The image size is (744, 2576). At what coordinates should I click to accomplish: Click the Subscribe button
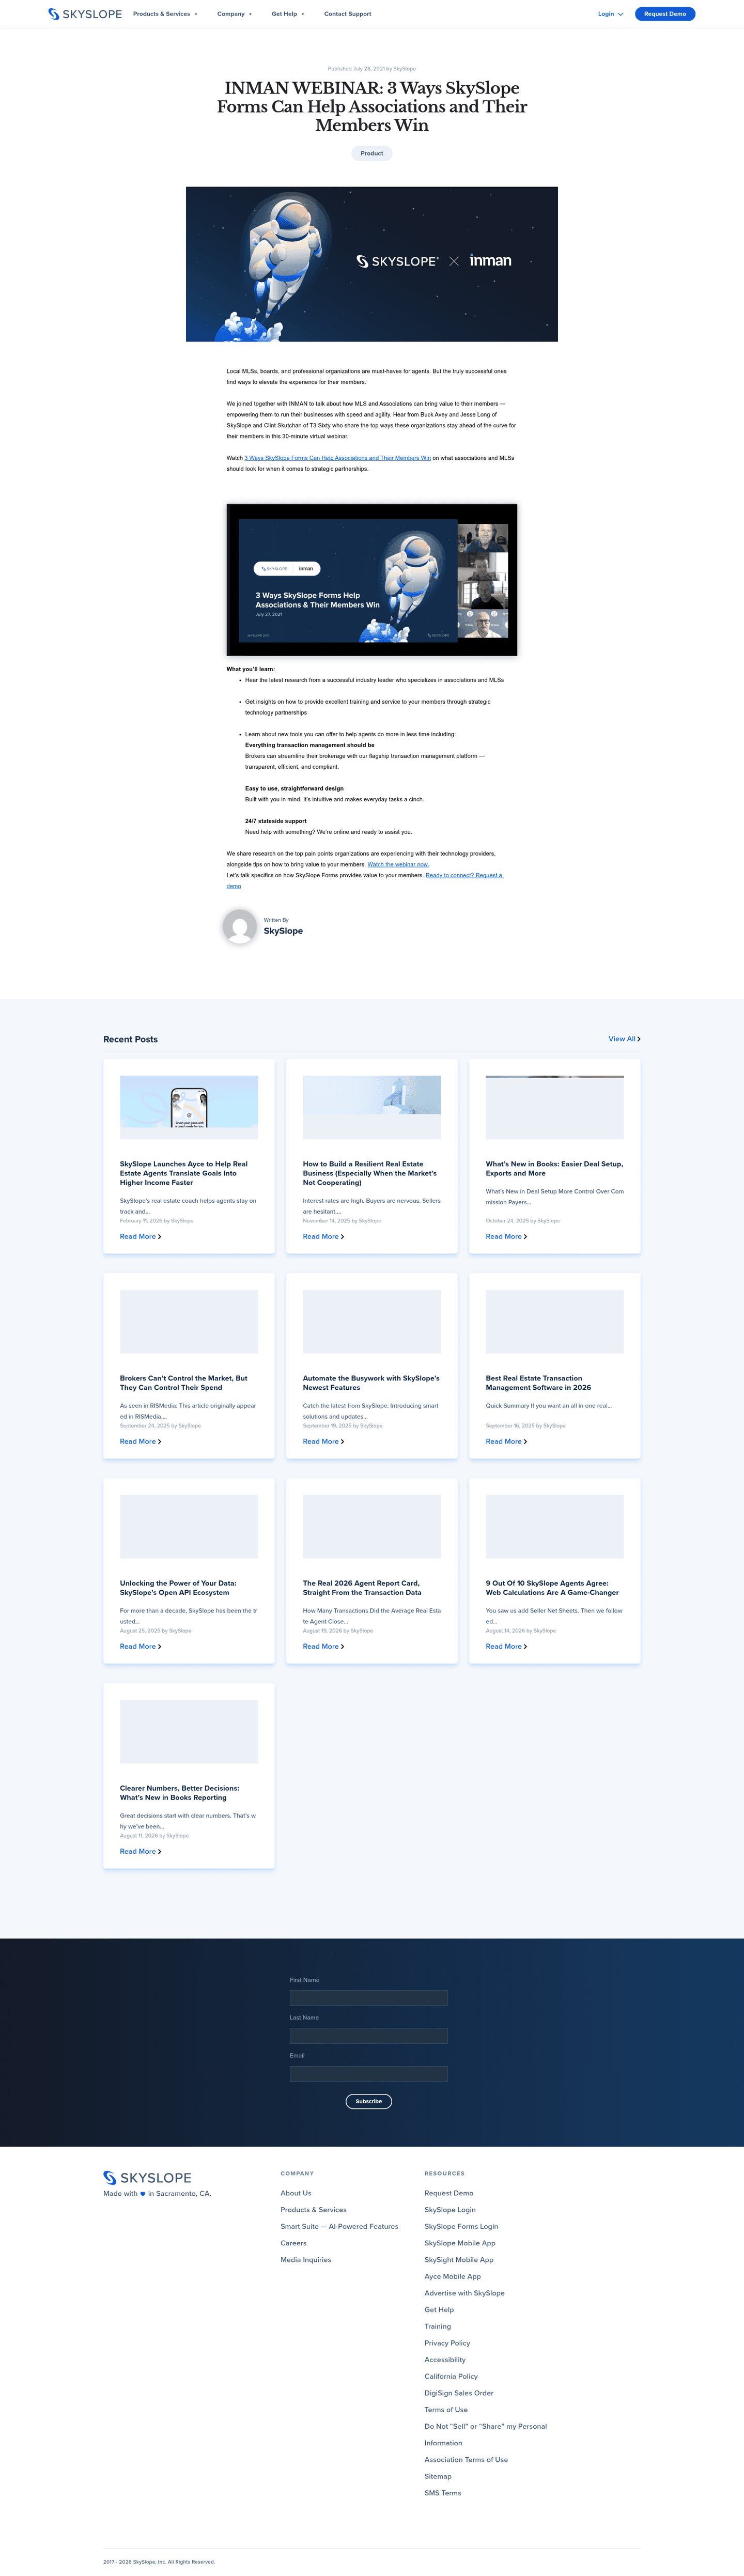tap(369, 2101)
